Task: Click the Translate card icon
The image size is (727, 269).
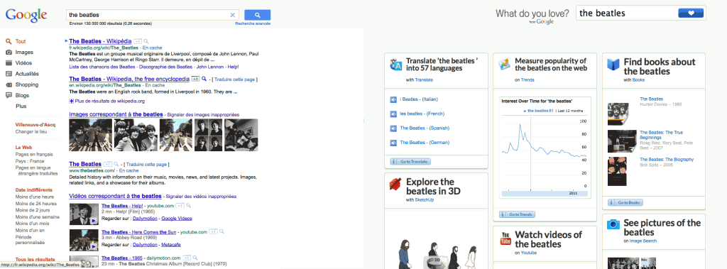Action: point(396,65)
